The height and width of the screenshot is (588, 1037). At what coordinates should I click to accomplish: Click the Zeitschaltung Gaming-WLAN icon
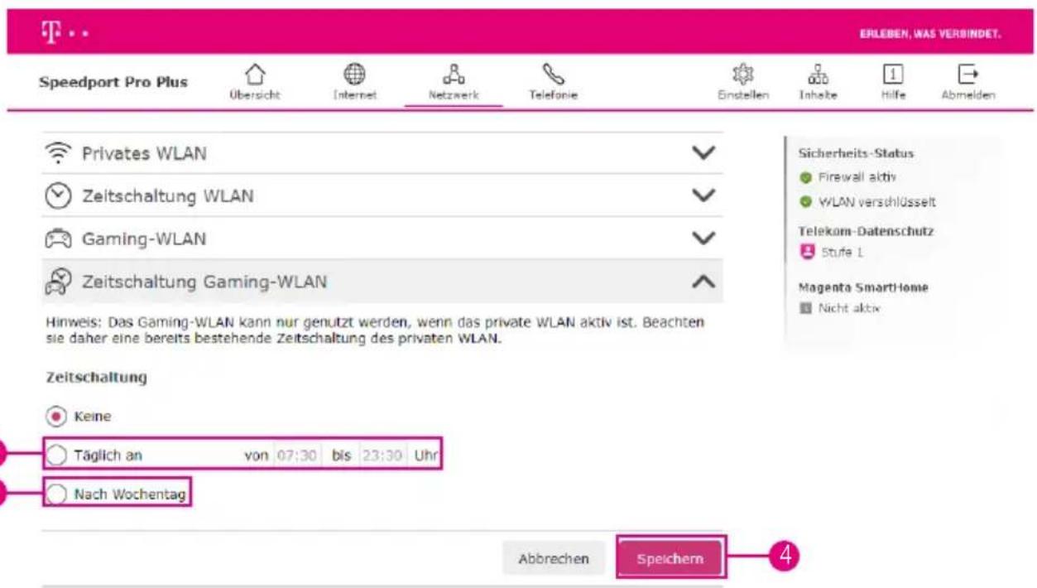57,282
